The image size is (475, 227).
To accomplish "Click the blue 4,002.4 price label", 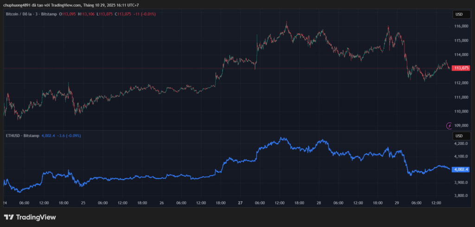I will click(x=462, y=170).
